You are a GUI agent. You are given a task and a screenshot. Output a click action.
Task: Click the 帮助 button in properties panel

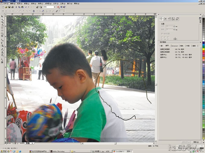pos(196,142)
